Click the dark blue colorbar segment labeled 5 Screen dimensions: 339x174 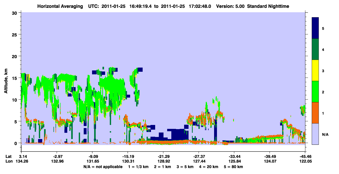315,28
